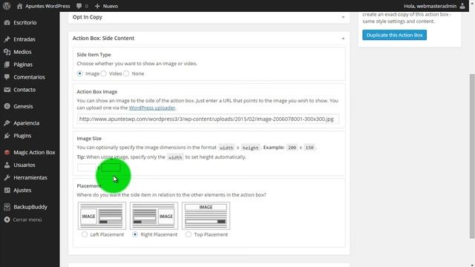Image resolution: width=475 pixels, height=267 pixels.
Task: Click the Plugins plug icon
Action: click(7, 136)
